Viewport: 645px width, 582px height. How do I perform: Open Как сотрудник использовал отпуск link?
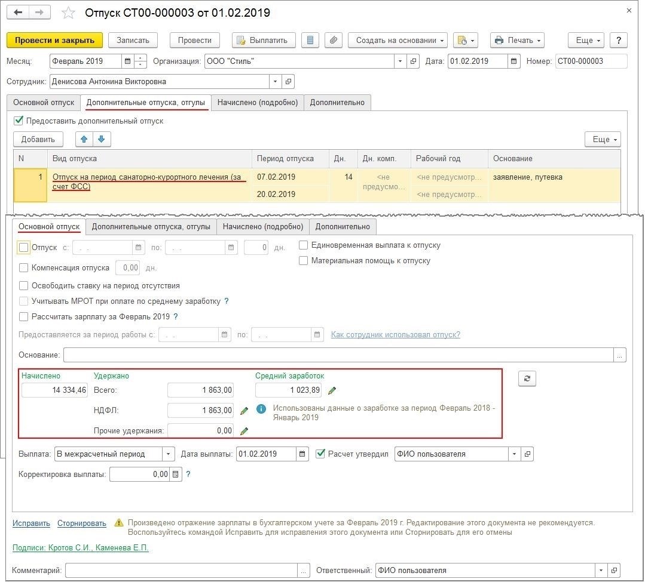click(396, 334)
